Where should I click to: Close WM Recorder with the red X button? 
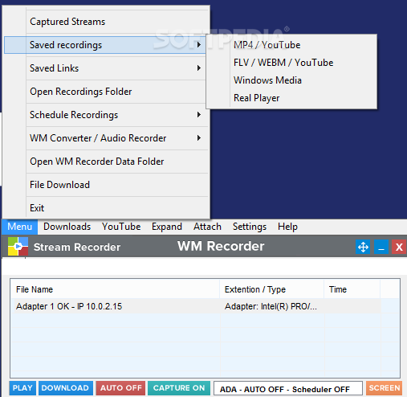(x=399, y=247)
